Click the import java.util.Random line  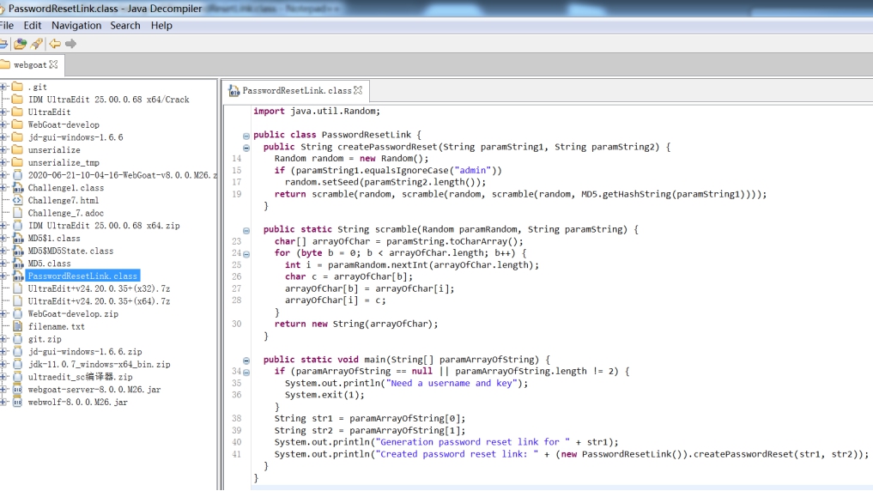click(x=317, y=112)
